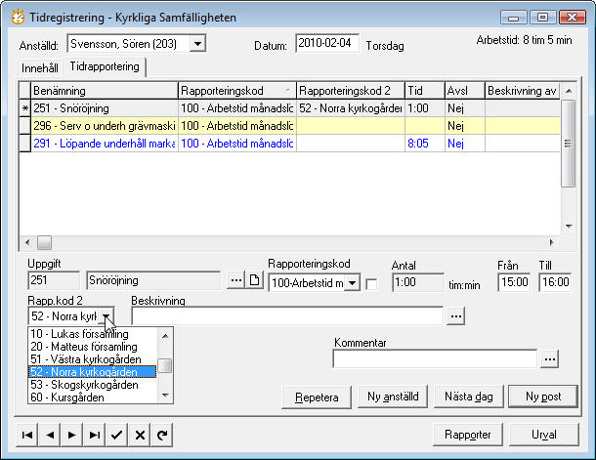Click the Kommentar text field
The image size is (596, 460).
point(435,359)
